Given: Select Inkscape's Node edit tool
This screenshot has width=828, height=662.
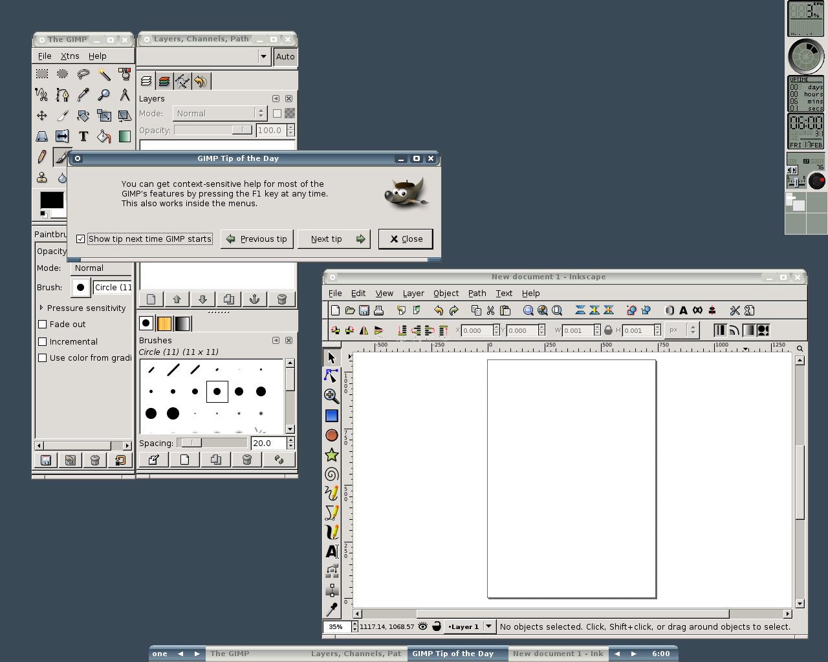Looking at the screenshot, I should [x=331, y=376].
